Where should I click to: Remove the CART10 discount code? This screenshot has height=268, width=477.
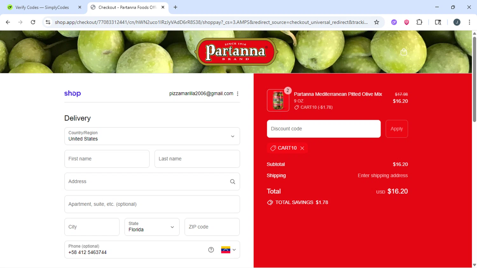(302, 148)
